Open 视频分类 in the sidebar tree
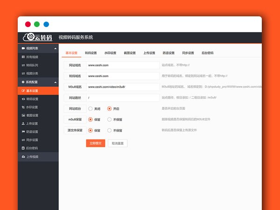 tap(33, 73)
